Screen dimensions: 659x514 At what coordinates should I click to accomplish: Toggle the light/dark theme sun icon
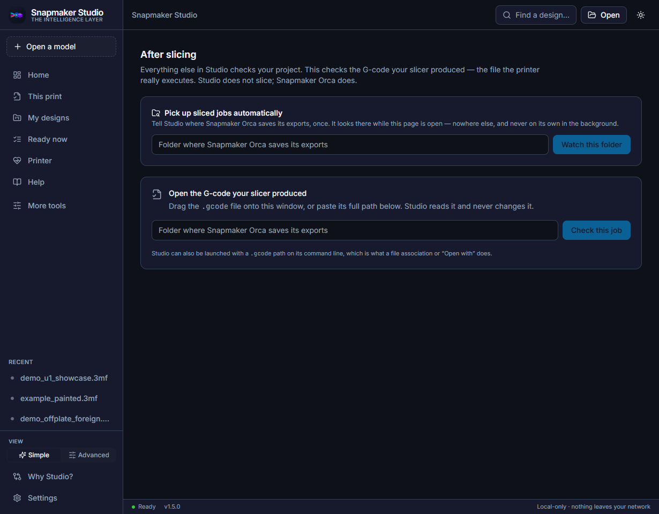point(641,15)
